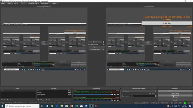Open source properties gear in Sources panel
The height and width of the screenshot is (108, 193).
(43, 100)
